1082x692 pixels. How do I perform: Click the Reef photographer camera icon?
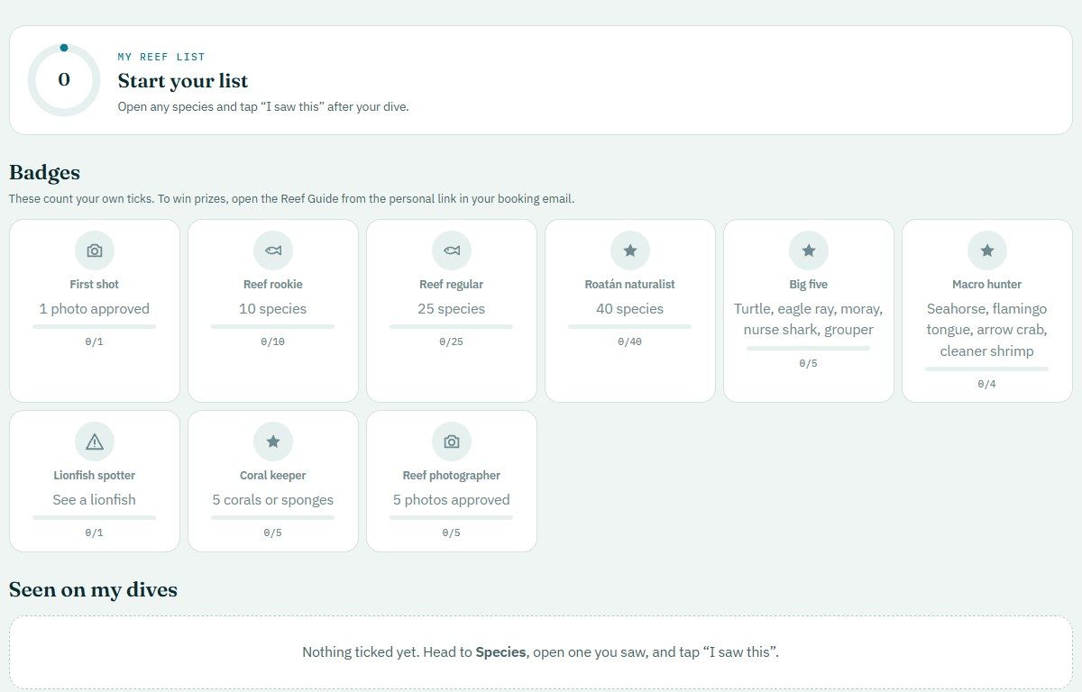pos(452,442)
